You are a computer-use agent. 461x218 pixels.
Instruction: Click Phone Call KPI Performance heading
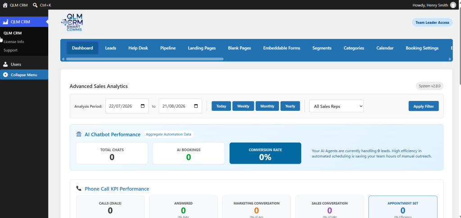click(x=117, y=189)
